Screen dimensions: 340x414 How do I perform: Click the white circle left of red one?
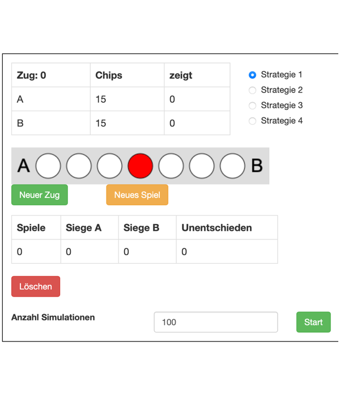(109, 166)
